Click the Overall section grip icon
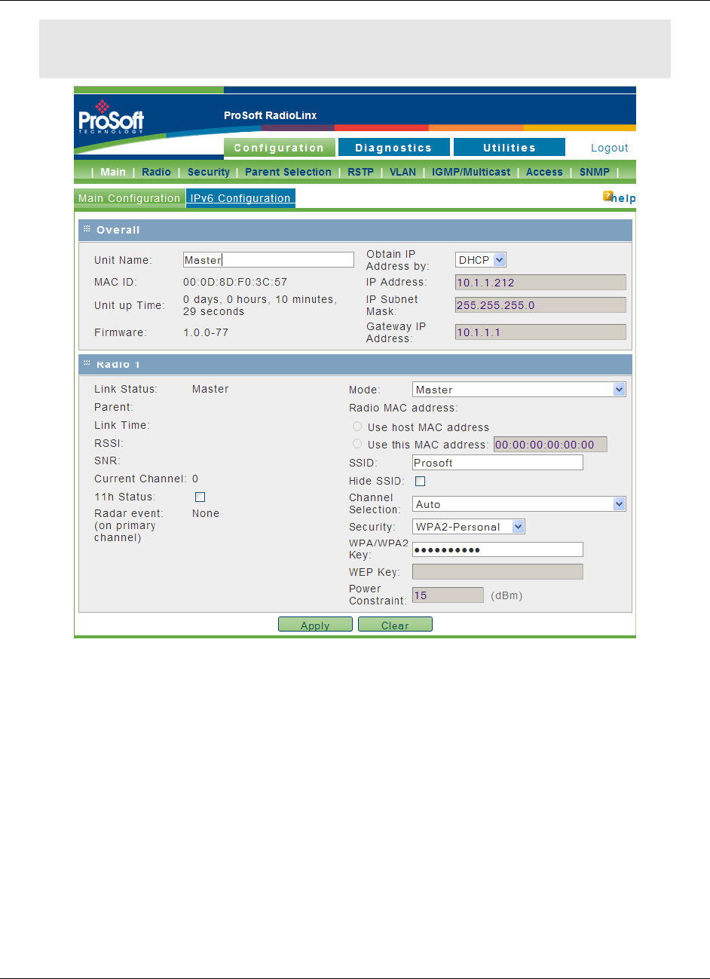This screenshot has height=979, width=710. 87,229
